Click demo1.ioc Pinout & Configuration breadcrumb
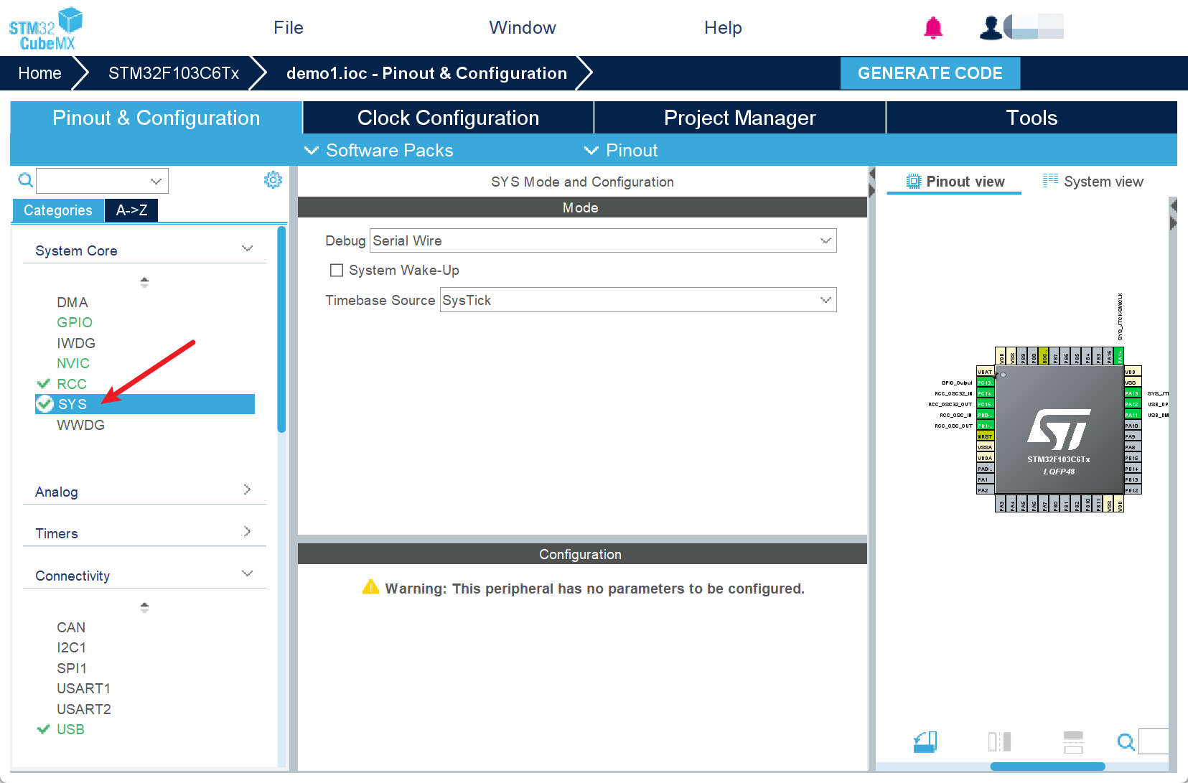1188x783 pixels. click(x=426, y=73)
